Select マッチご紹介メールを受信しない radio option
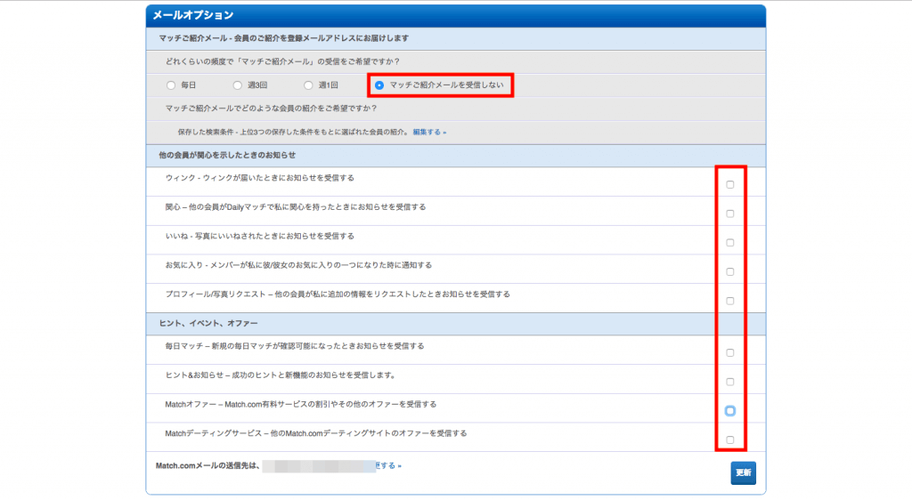Viewport: 912px width, 500px height. [x=380, y=85]
